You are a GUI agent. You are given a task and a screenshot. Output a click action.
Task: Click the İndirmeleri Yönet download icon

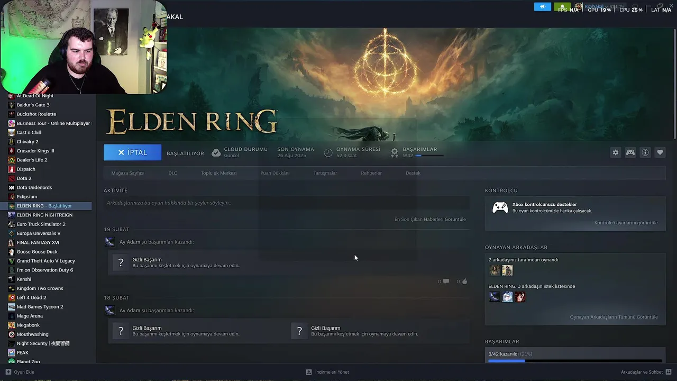[309, 372]
